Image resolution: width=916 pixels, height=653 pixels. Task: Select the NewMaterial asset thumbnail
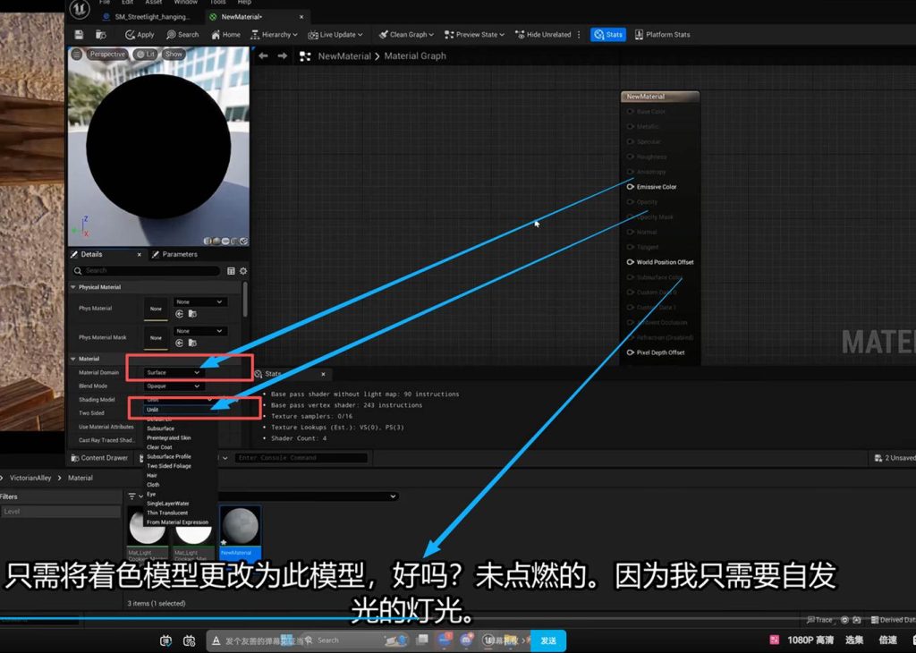[240, 528]
